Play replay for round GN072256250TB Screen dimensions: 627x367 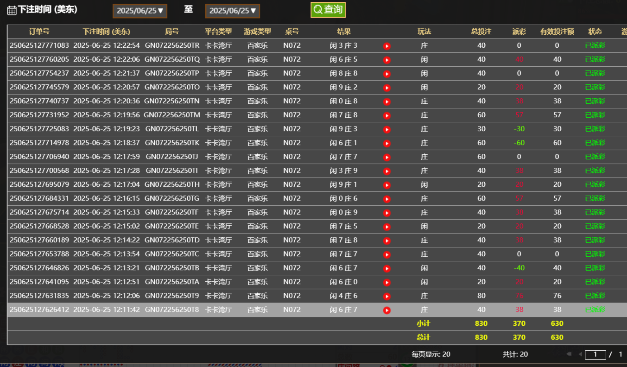coord(387,268)
